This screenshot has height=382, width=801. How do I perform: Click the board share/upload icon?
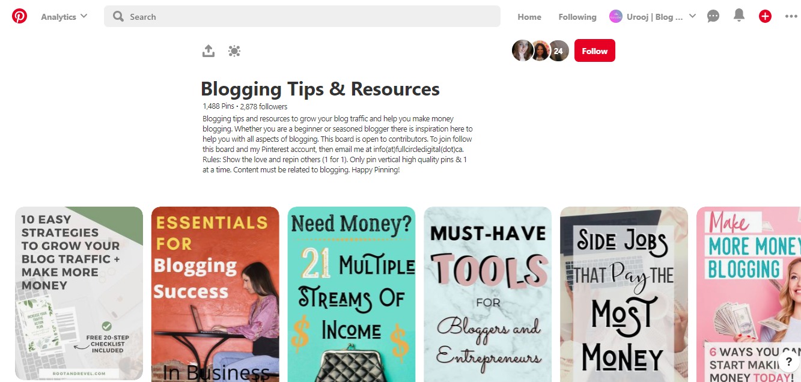209,51
